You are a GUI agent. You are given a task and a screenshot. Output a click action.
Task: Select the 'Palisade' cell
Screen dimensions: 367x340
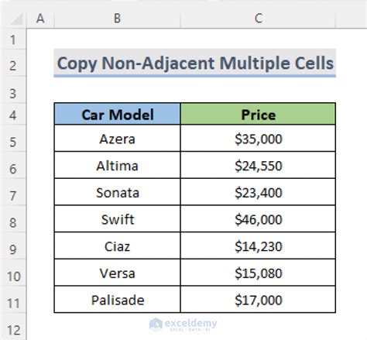tap(117, 300)
